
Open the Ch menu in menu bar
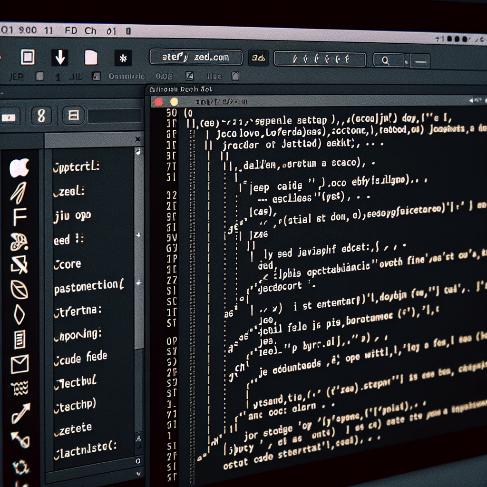coord(90,31)
